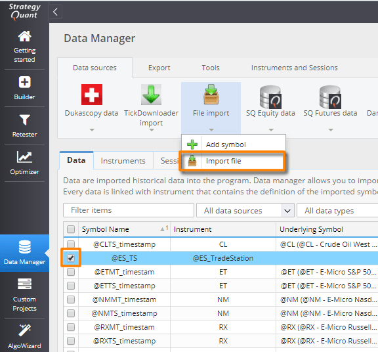The width and height of the screenshot is (378, 352).
Task: Click the Data Manager page heading
Action: pos(99,38)
